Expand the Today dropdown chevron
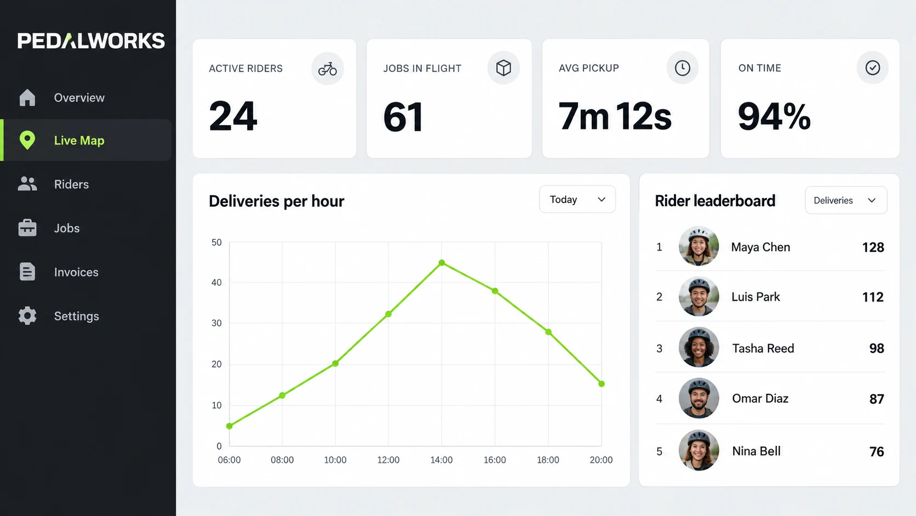The height and width of the screenshot is (516, 916). pos(602,200)
